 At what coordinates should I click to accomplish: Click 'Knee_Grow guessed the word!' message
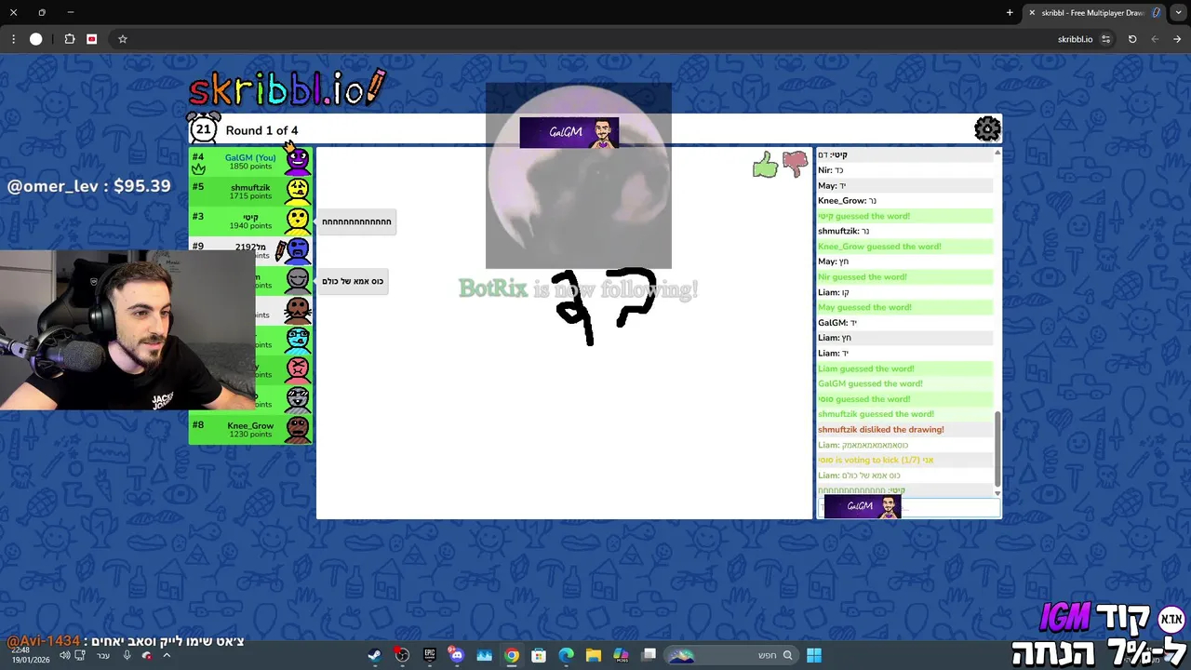click(879, 247)
